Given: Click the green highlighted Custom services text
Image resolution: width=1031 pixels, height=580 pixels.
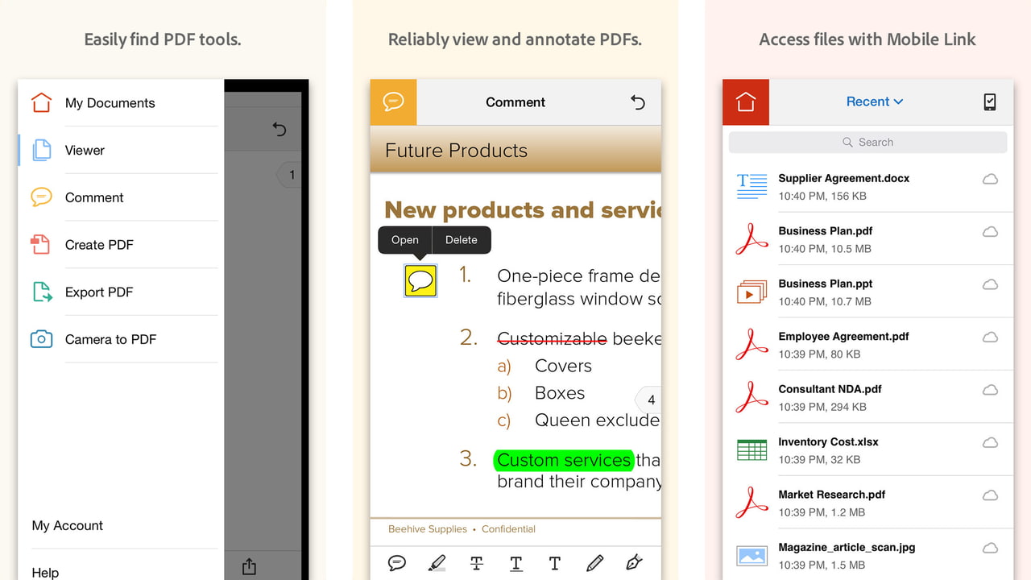Looking at the screenshot, I should pyautogui.click(x=564, y=460).
